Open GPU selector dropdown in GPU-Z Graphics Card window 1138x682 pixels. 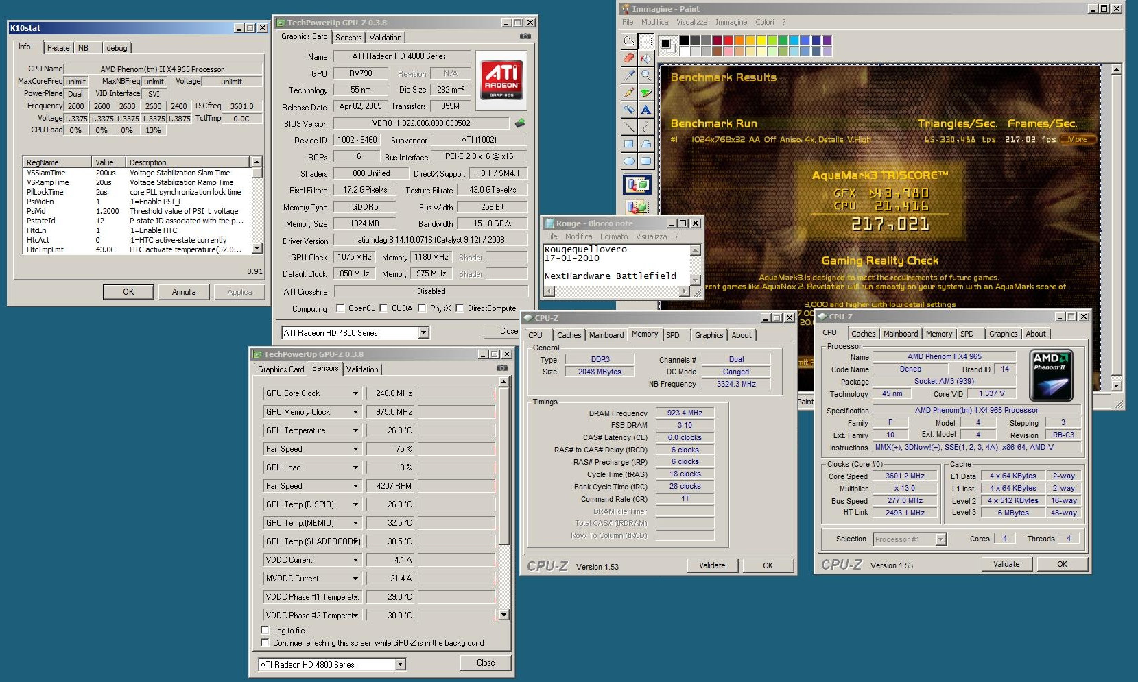point(424,332)
